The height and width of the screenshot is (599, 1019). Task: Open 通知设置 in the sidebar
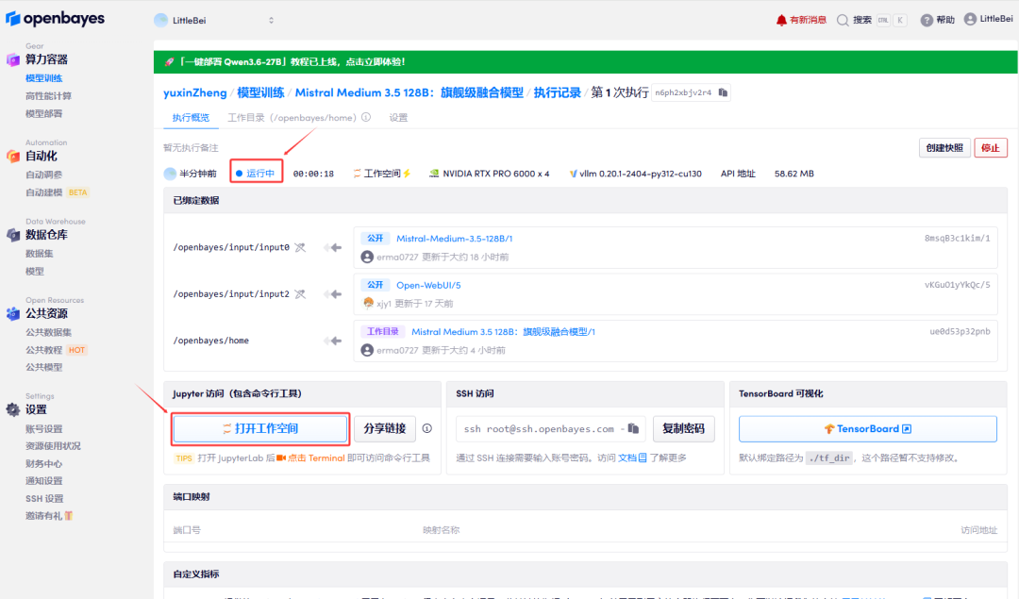coord(44,481)
